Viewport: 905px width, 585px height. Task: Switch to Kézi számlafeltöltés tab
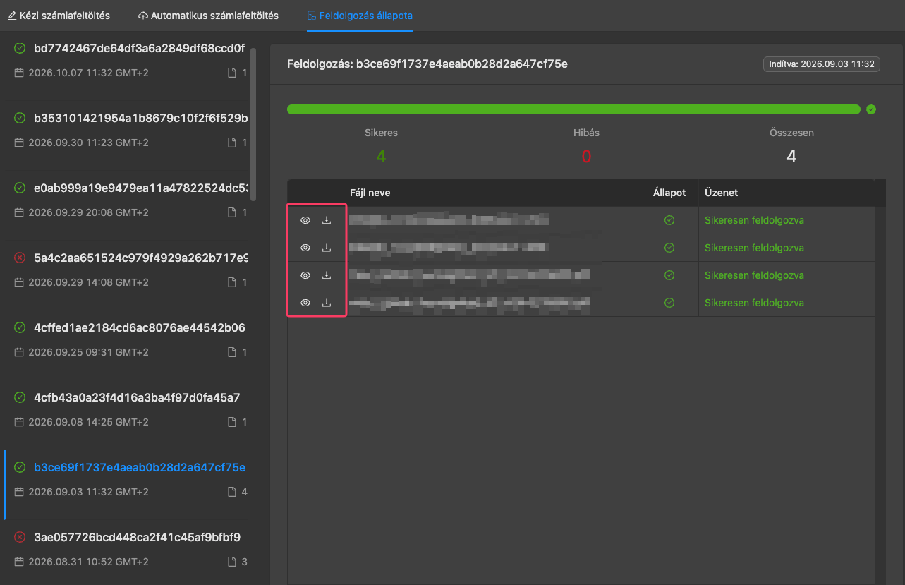[x=59, y=16]
